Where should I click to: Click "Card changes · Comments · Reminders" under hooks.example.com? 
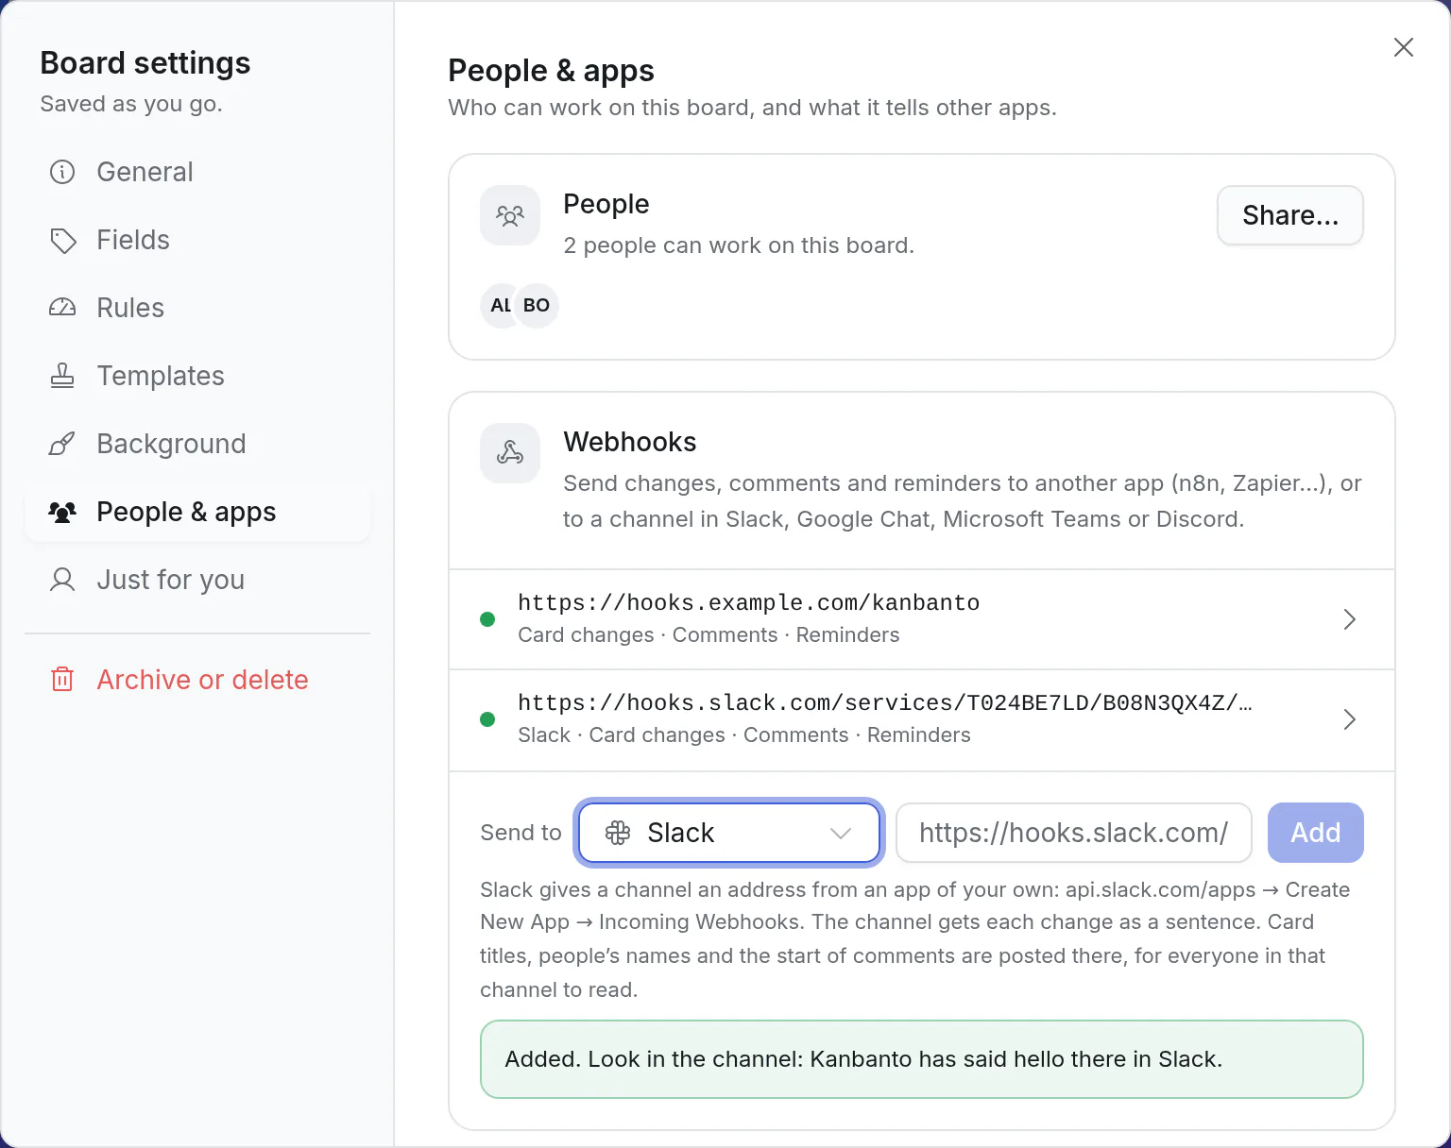point(708,635)
